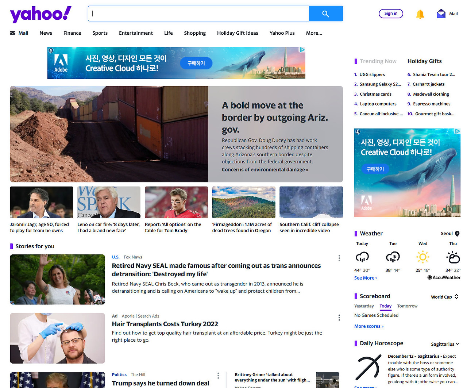Go to Finance section

pyautogui.click(x=72, y=33)
